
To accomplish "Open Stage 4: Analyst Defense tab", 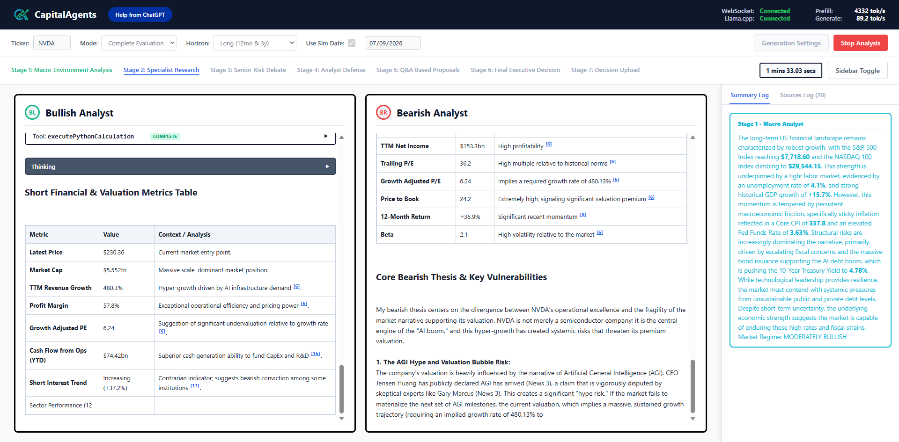I will pyautogui.click(x=331, y=70).
